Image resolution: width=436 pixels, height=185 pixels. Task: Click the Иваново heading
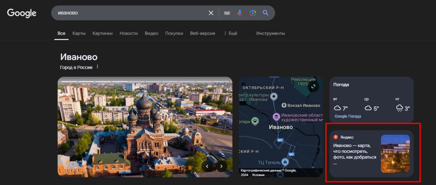pos(79,57)
